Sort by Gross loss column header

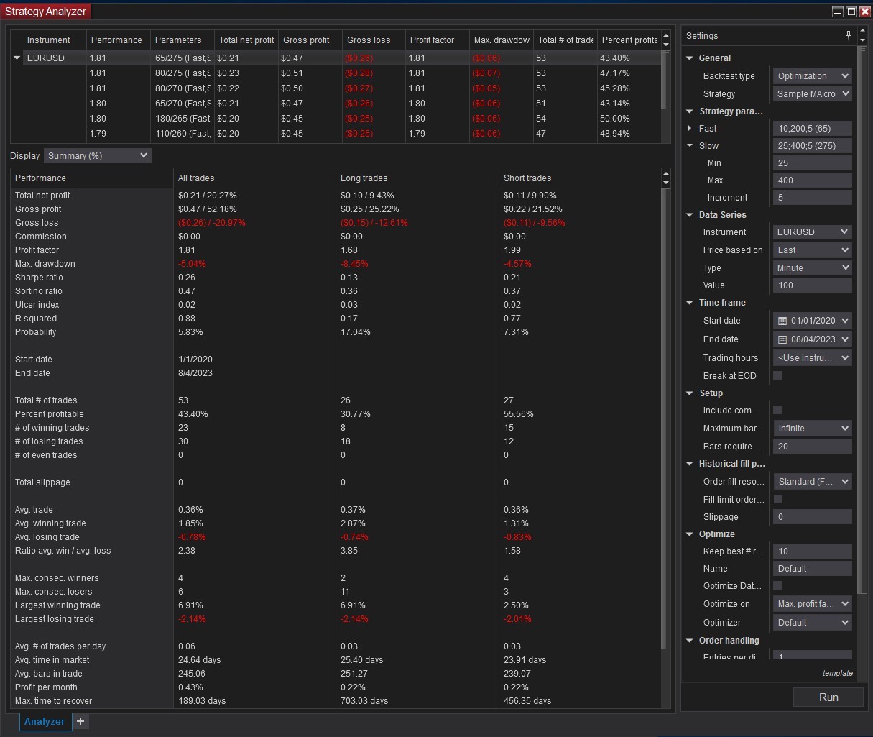tap(374, 40)
